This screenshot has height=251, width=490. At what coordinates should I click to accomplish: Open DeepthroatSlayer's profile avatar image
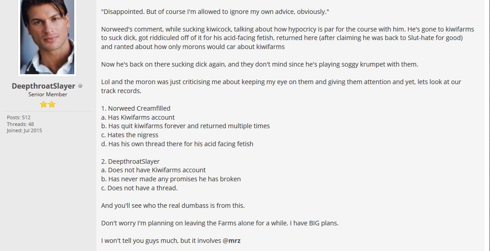[47, 37]
